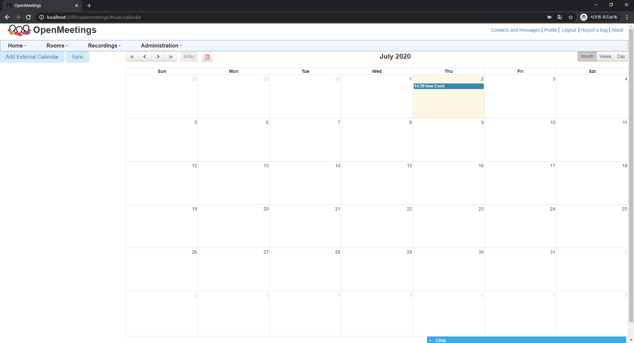This screenshot has height=343, width=634.
Task: Expand the Chat panel arrow
Action: (x=430, y=340)
